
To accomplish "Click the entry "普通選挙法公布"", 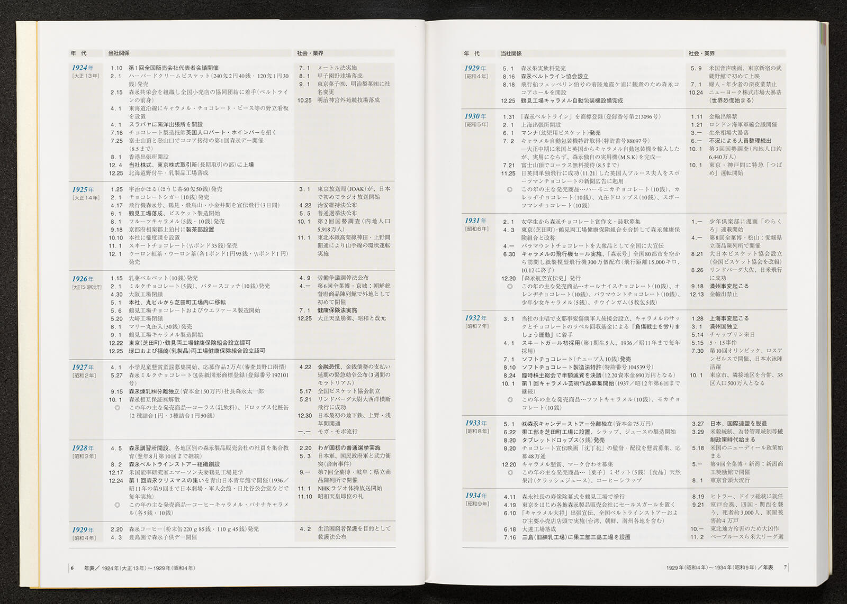I will tap(337, 214).
